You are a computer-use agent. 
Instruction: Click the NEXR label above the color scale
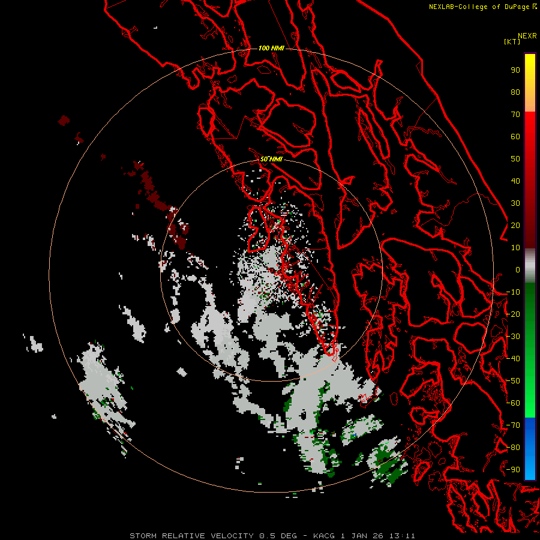click(x=527, y=36)
